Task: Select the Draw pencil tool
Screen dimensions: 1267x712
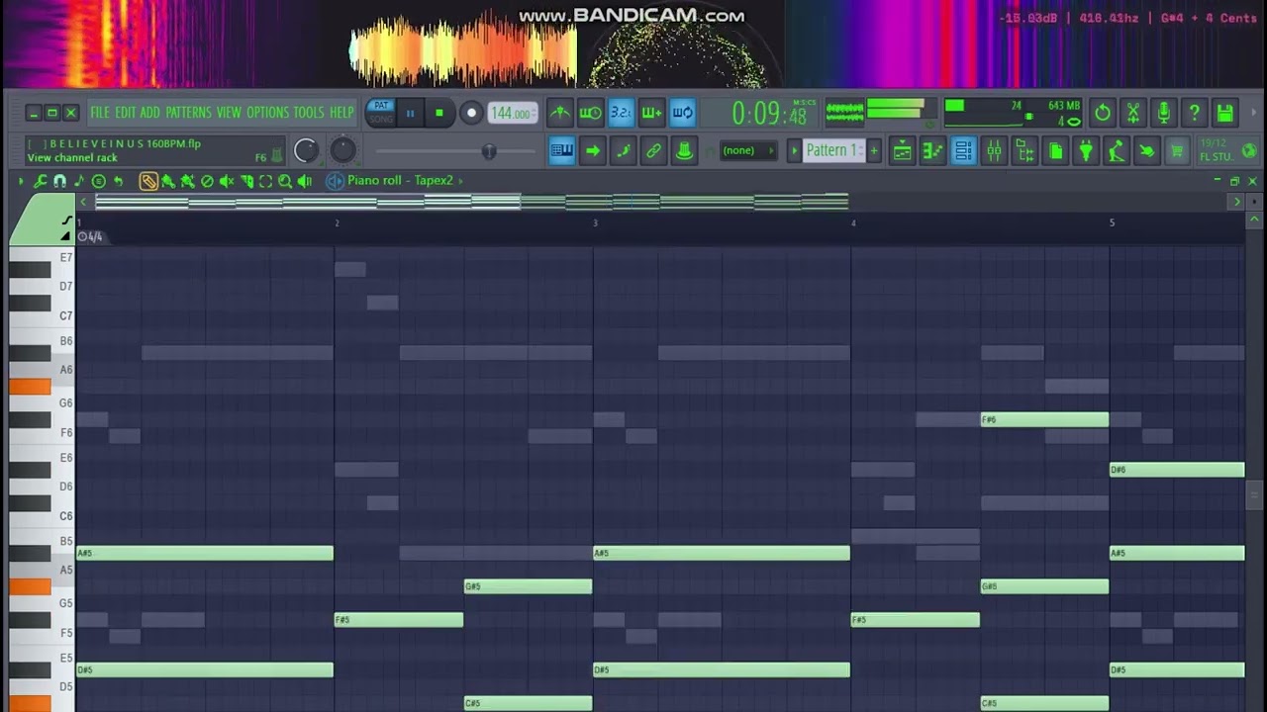Action: tap(148, 181)
